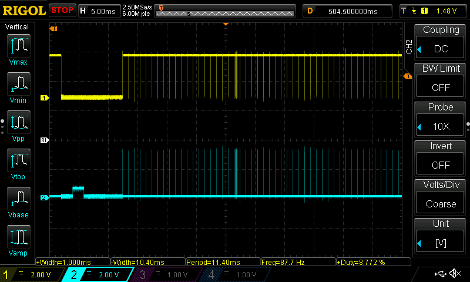Screen dimensions: 470x282
Task: Click the delay D icon
Action: tap(310, 11)
